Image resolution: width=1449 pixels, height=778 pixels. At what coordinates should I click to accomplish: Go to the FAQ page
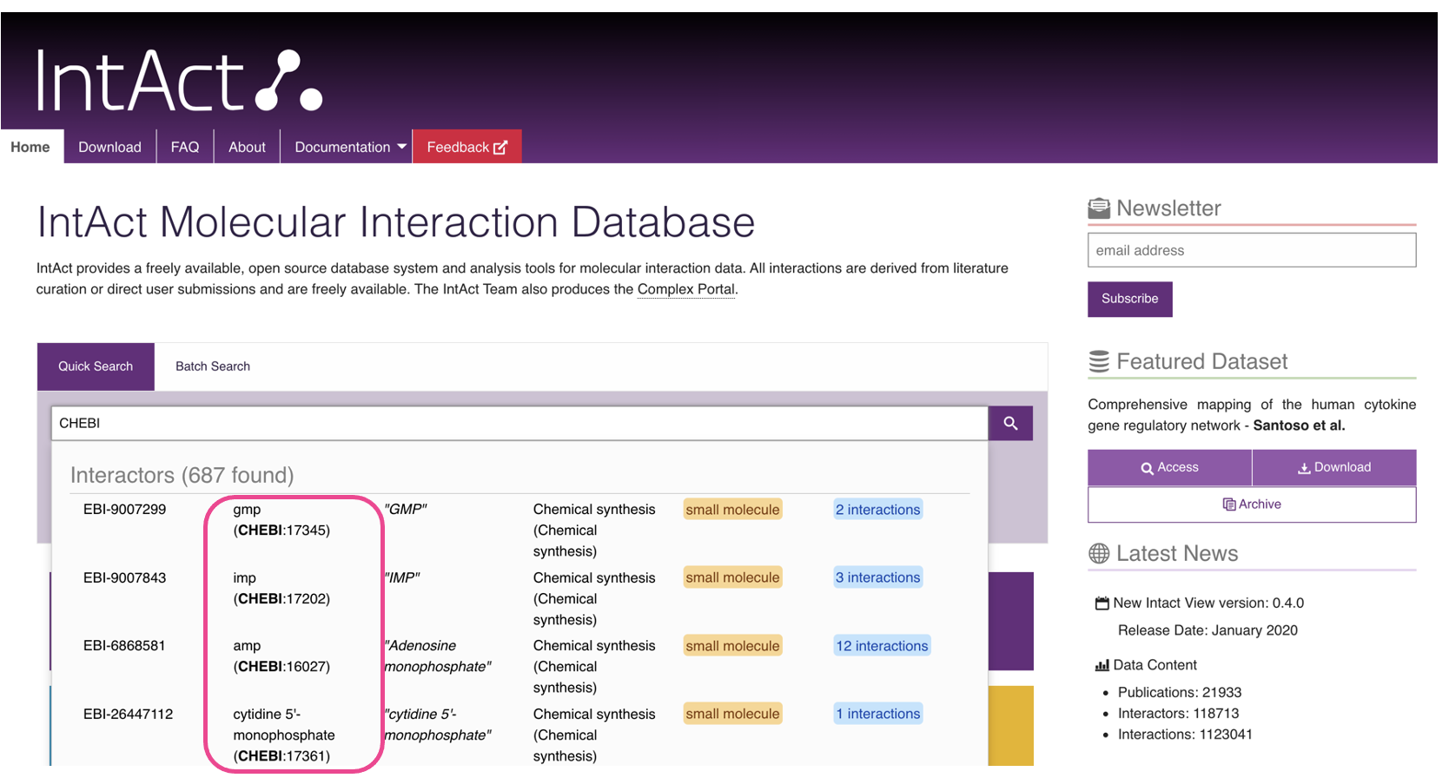(185, 147)
